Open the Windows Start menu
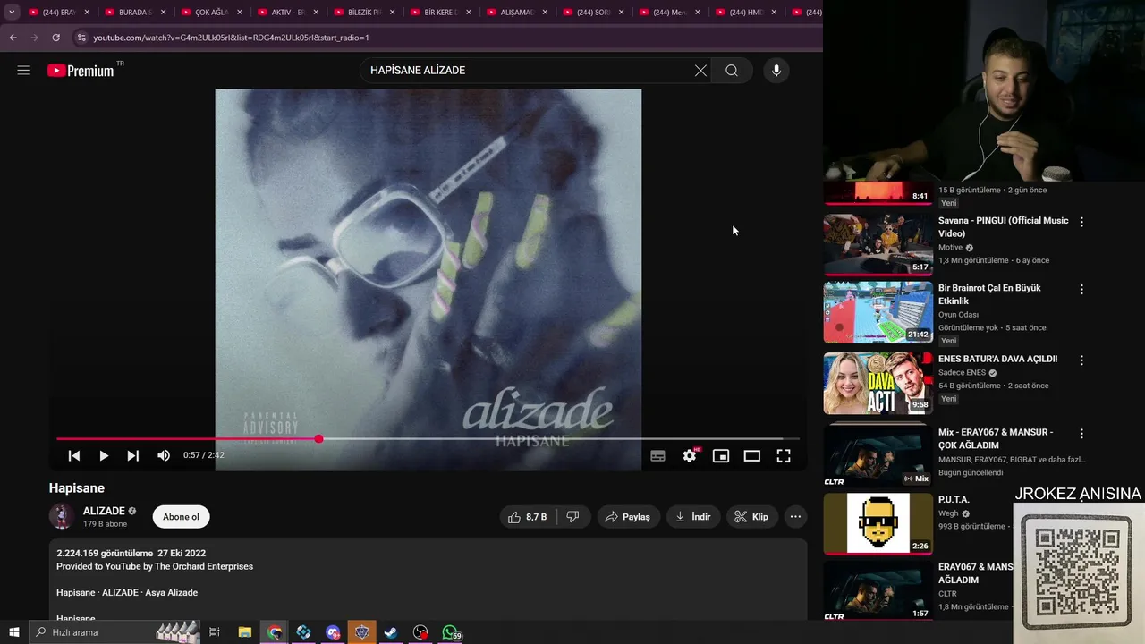 click(13, 632)
